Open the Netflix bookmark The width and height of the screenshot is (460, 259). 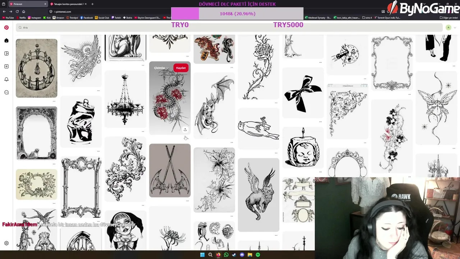[21, 18]
